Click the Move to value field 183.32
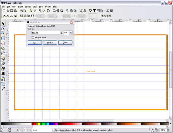 [46, 33]
